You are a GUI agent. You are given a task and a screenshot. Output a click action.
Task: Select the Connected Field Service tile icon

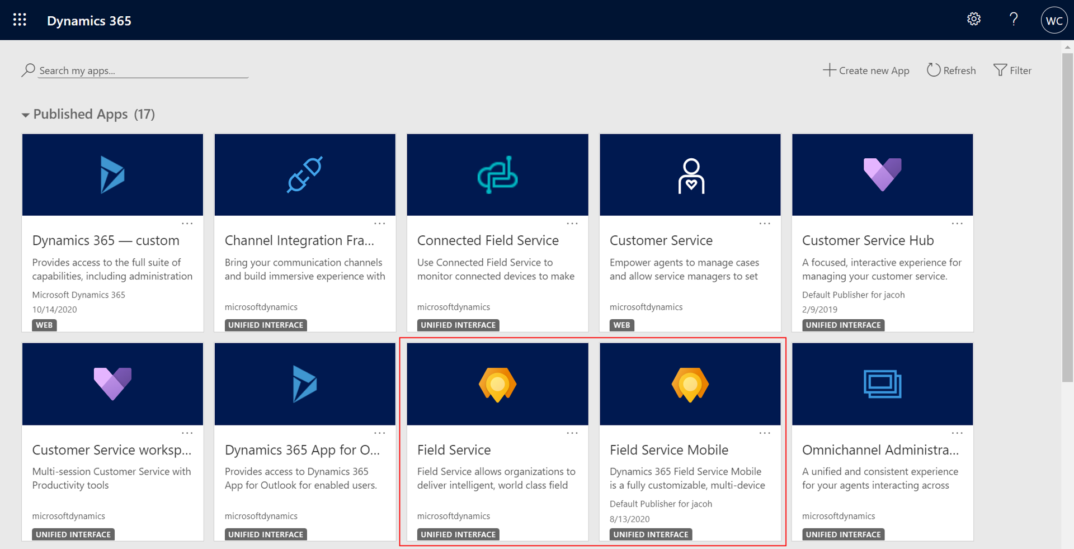497,174
